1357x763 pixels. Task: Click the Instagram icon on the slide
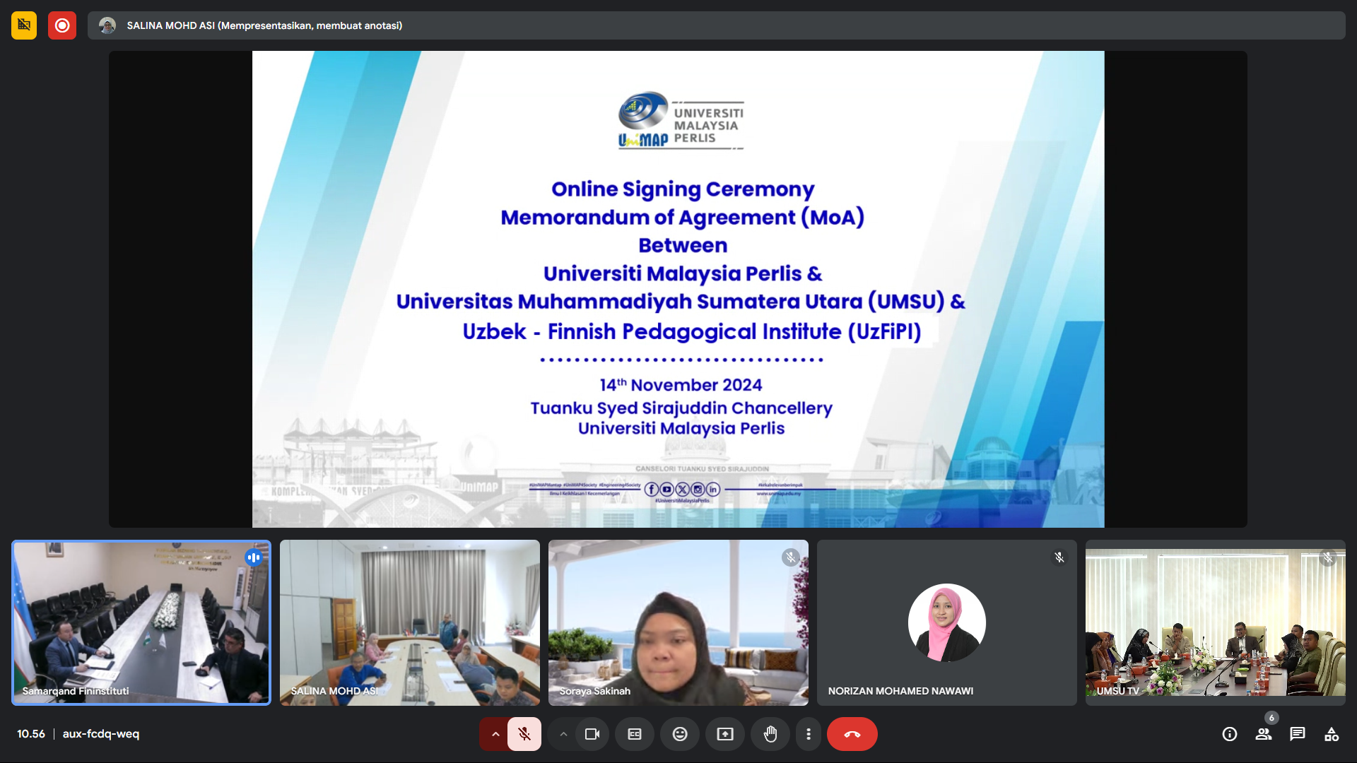coord(698,490)
